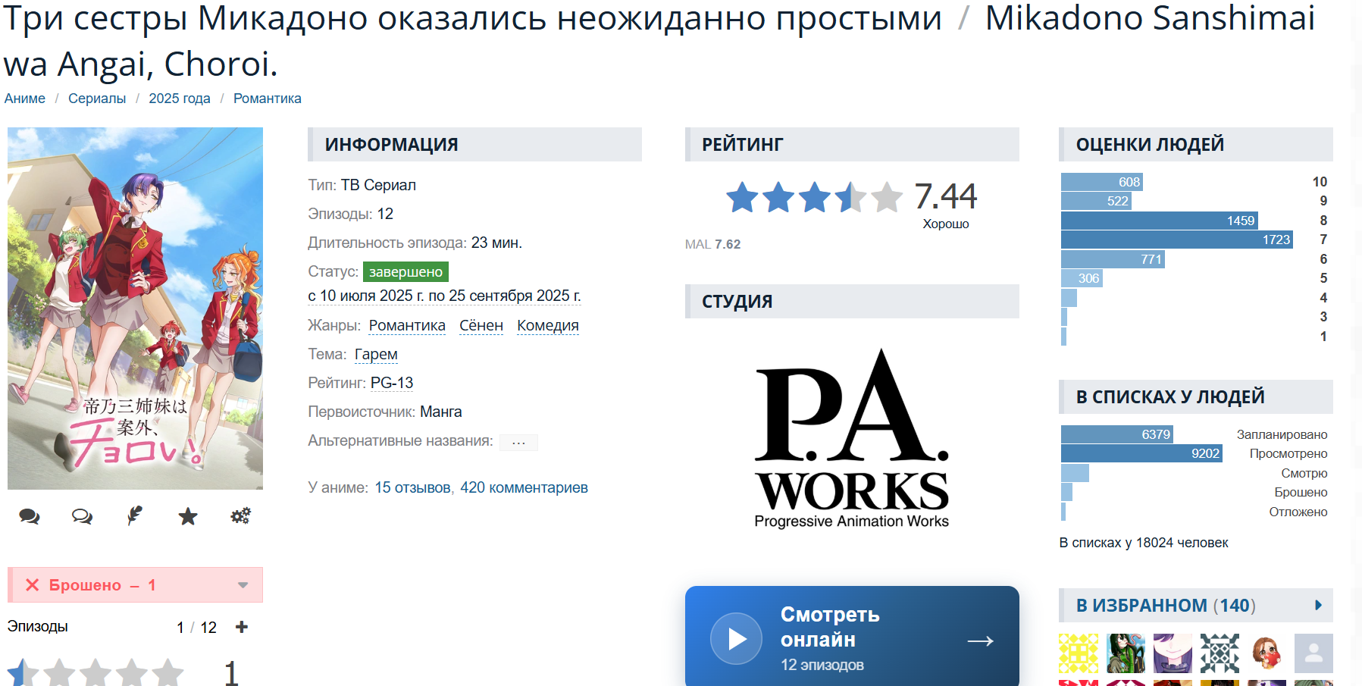The height and width of the screenshot is (686, 1362).
Task: Add one watched episode with plus icon
Action: tap(242, 627)
